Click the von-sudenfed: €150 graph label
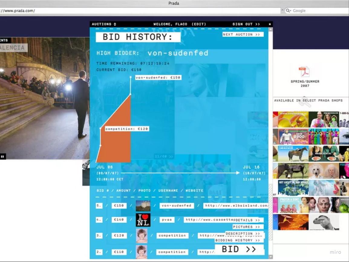 click(x=158, y=77)
